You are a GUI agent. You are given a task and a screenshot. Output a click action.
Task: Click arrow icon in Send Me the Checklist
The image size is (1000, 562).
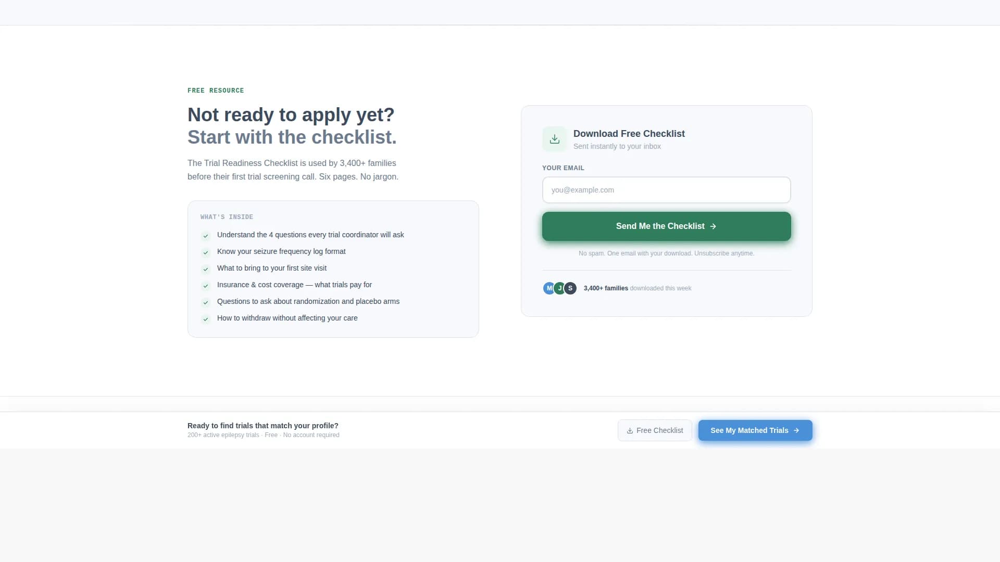pyautogui.click(x=713, y=226)
